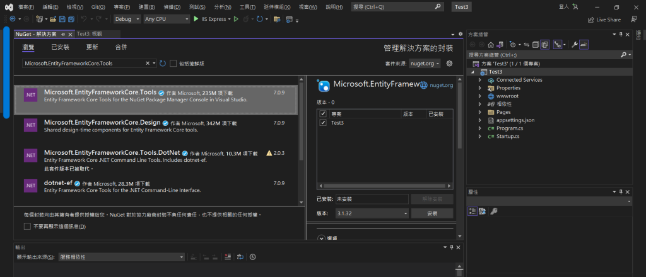Viewport: 646px width, 277px height.
Task: Toggle nested view icon in Solution Explorer
Action: (558, 45)
